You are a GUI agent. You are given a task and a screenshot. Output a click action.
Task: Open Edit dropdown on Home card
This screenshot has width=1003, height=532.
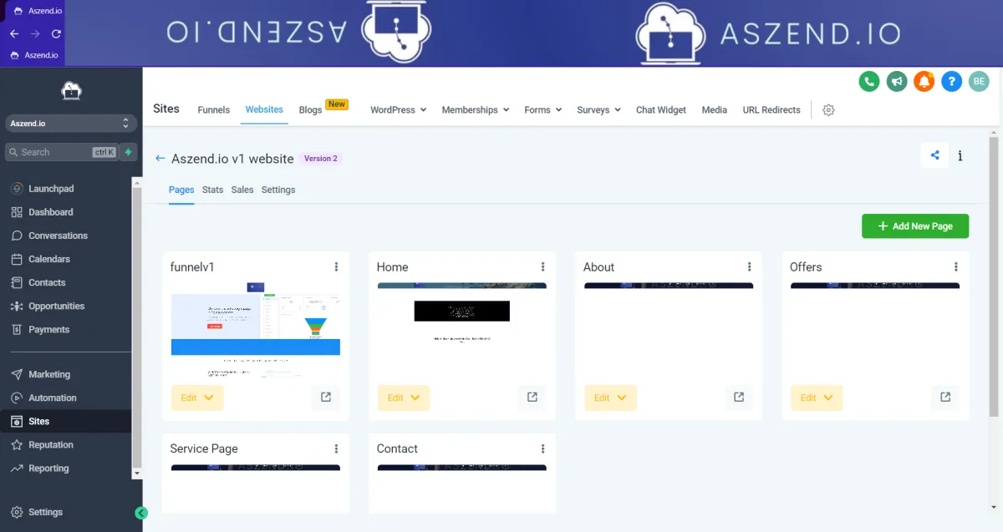click(x=404, y=398)
